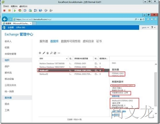Viewport: 160px width, 124px height.
Task: Open 服务器 in left navigation
Action: coord(8,98)
